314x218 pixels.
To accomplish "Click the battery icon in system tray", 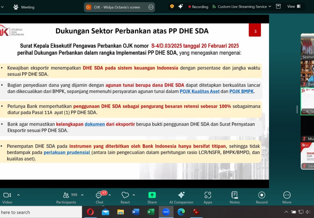I will pyautogui.click(x=293, y=212).
